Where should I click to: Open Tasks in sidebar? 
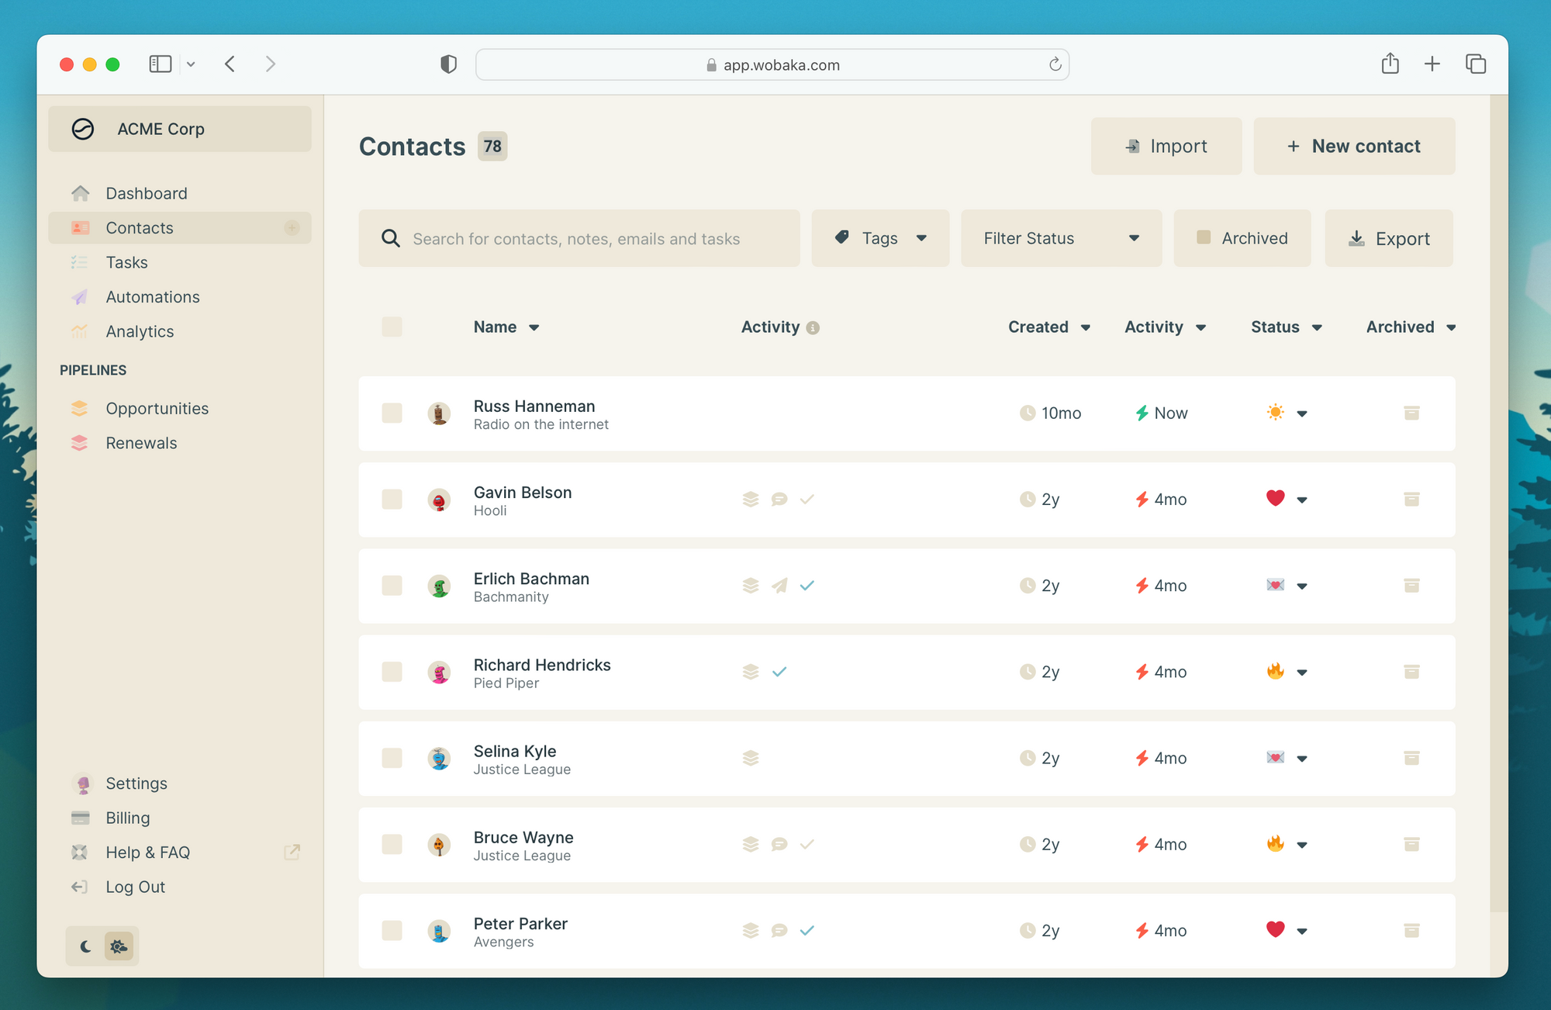click(x=180, y=262)
